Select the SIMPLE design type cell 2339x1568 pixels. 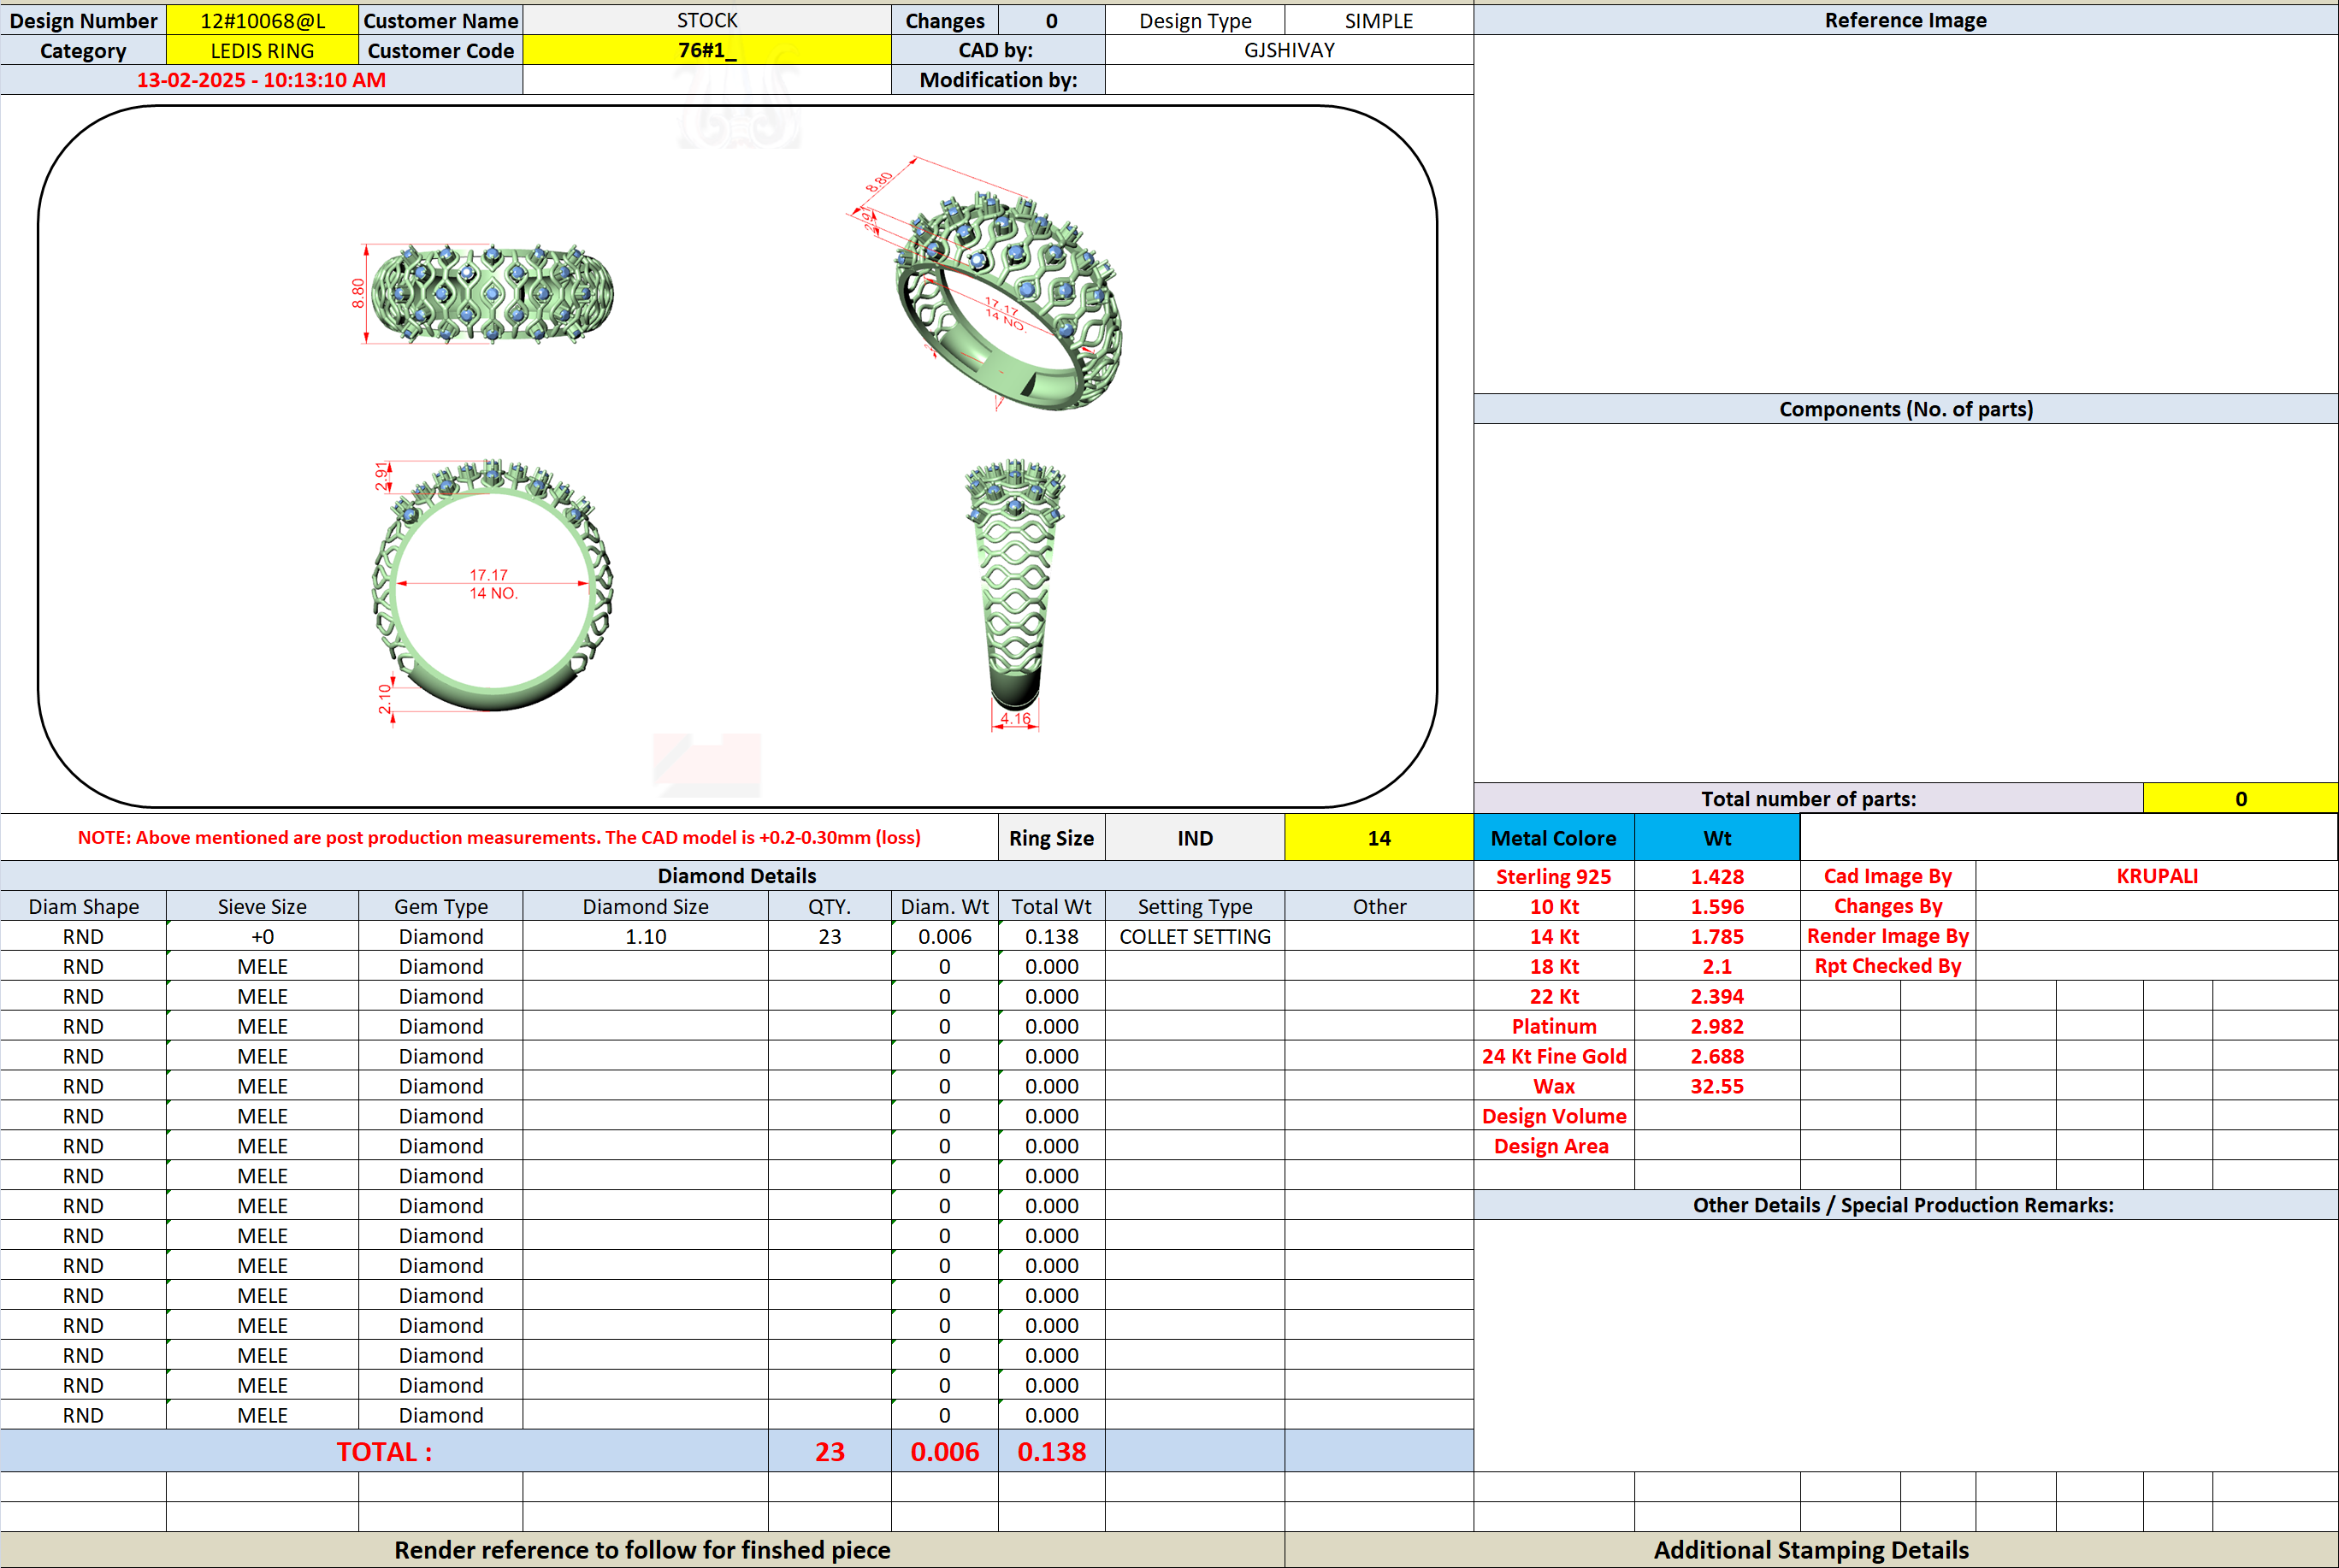click(x=1379, y=20)
